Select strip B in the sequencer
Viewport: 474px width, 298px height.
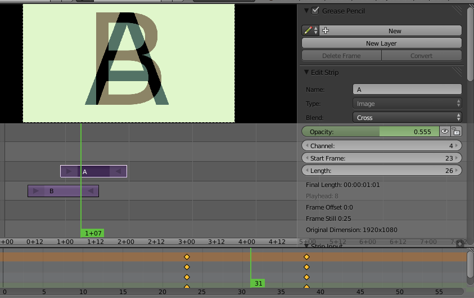click(63, 191)
